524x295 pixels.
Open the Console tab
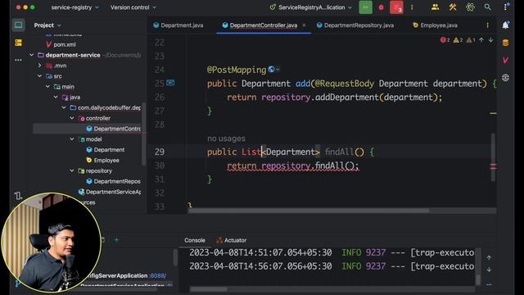(195, 240)
